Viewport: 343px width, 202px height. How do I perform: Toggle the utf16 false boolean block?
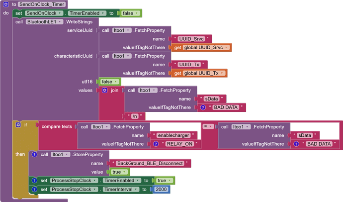(x=110, y=82)
